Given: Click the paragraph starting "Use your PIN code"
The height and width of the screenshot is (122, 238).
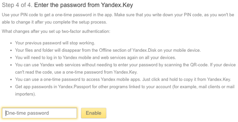Looking at the screenshot, I should [x=118, y=18].
